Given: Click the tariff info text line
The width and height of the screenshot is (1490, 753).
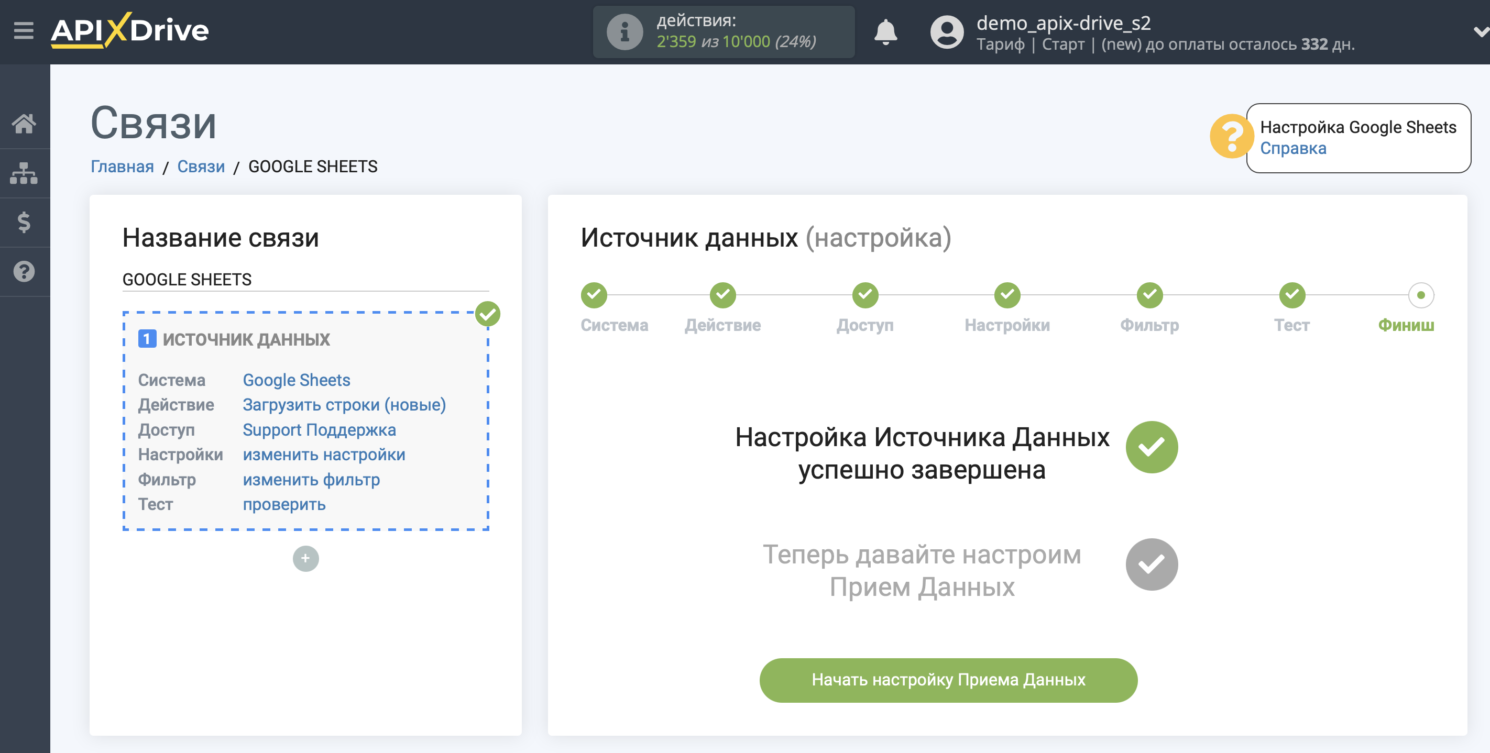Looking at the screenshot, I should click(x=1165, y=45).
